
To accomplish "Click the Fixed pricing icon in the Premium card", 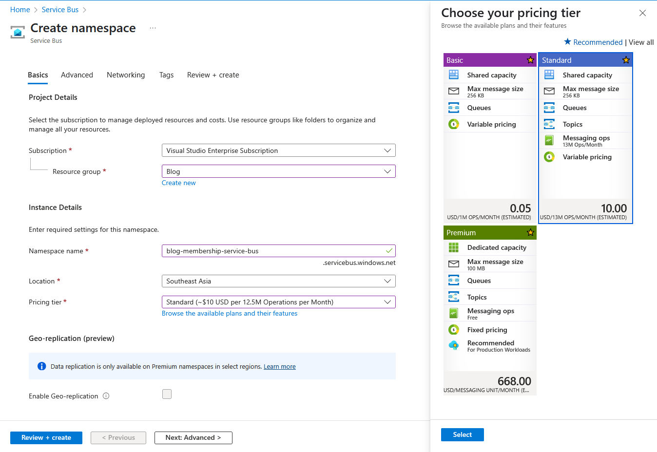I will pos(454,330).
